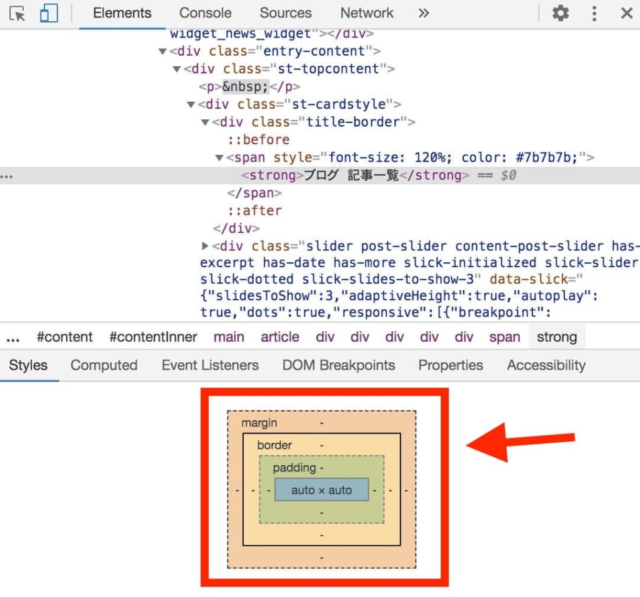Activate the inspect element picker icon

point(17,14)
